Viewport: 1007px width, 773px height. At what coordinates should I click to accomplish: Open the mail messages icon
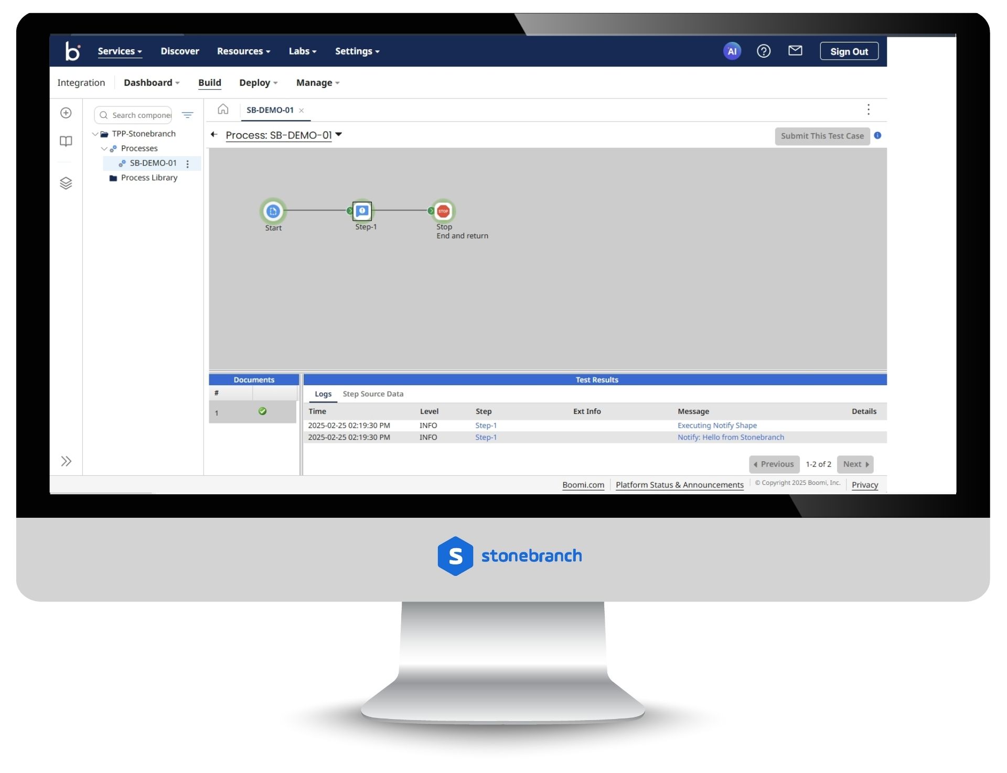795,51
